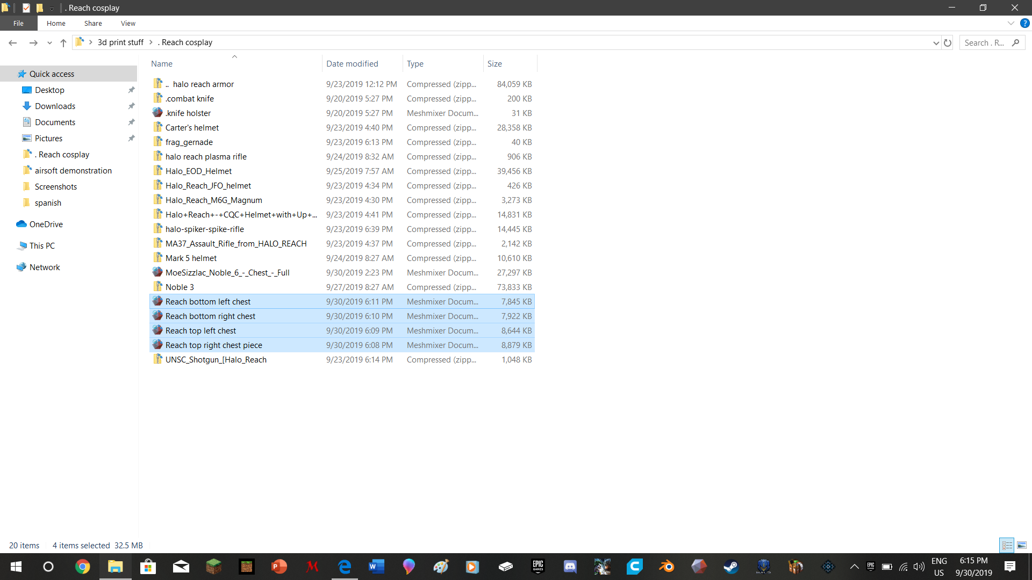1032x580 pixels.
Task: Open the View ribbon tab
Action: coord(128,23)
